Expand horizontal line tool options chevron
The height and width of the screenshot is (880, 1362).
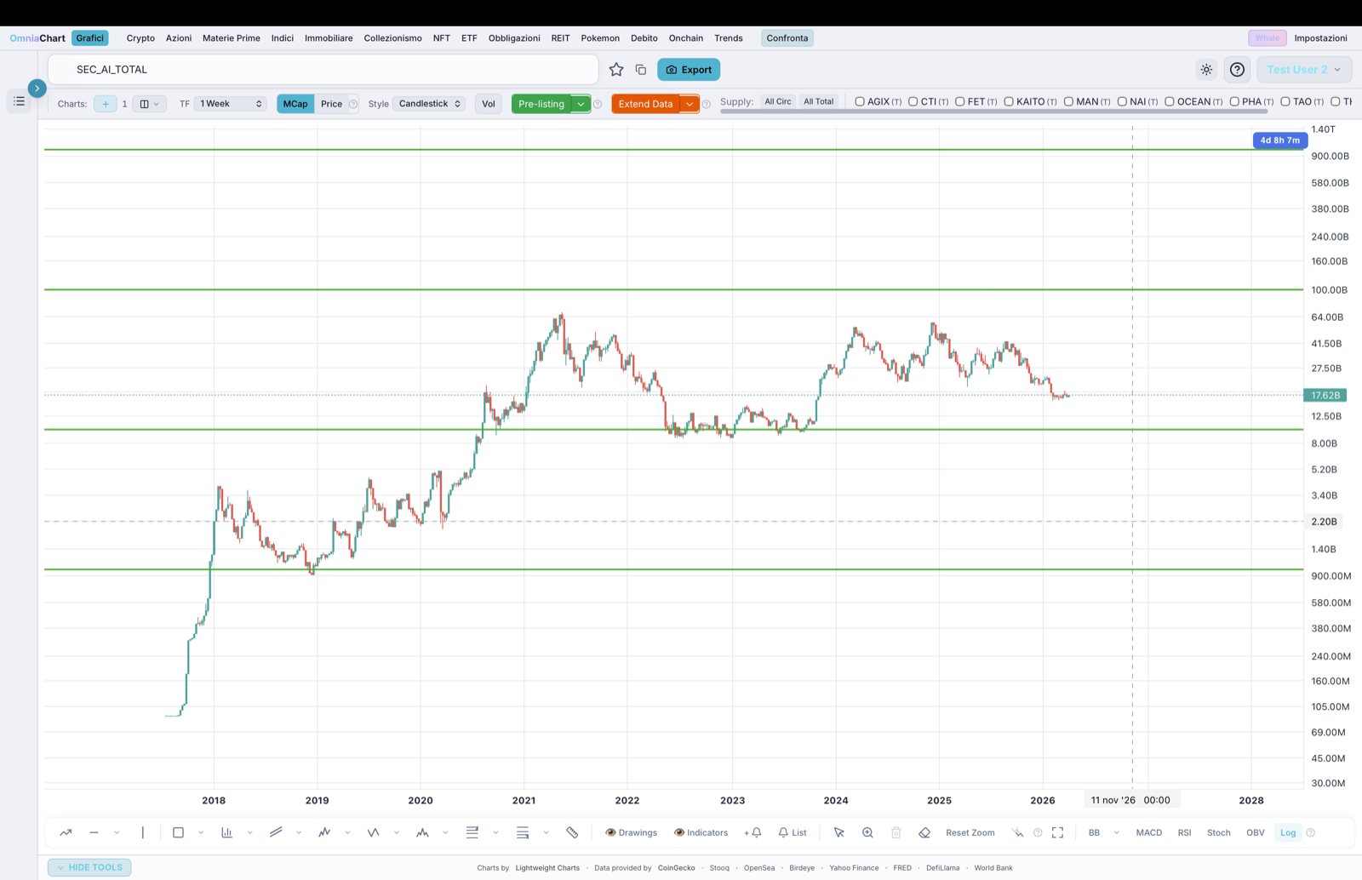117,832
